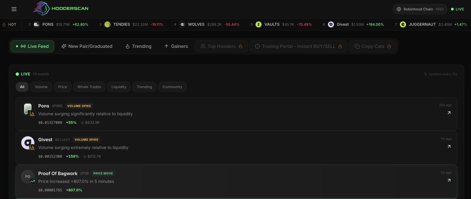471x199 pixels.
Task: Click the LIVE status indicator in header
Action: point(457,9)
